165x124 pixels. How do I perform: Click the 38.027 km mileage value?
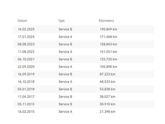coord(108,97)
